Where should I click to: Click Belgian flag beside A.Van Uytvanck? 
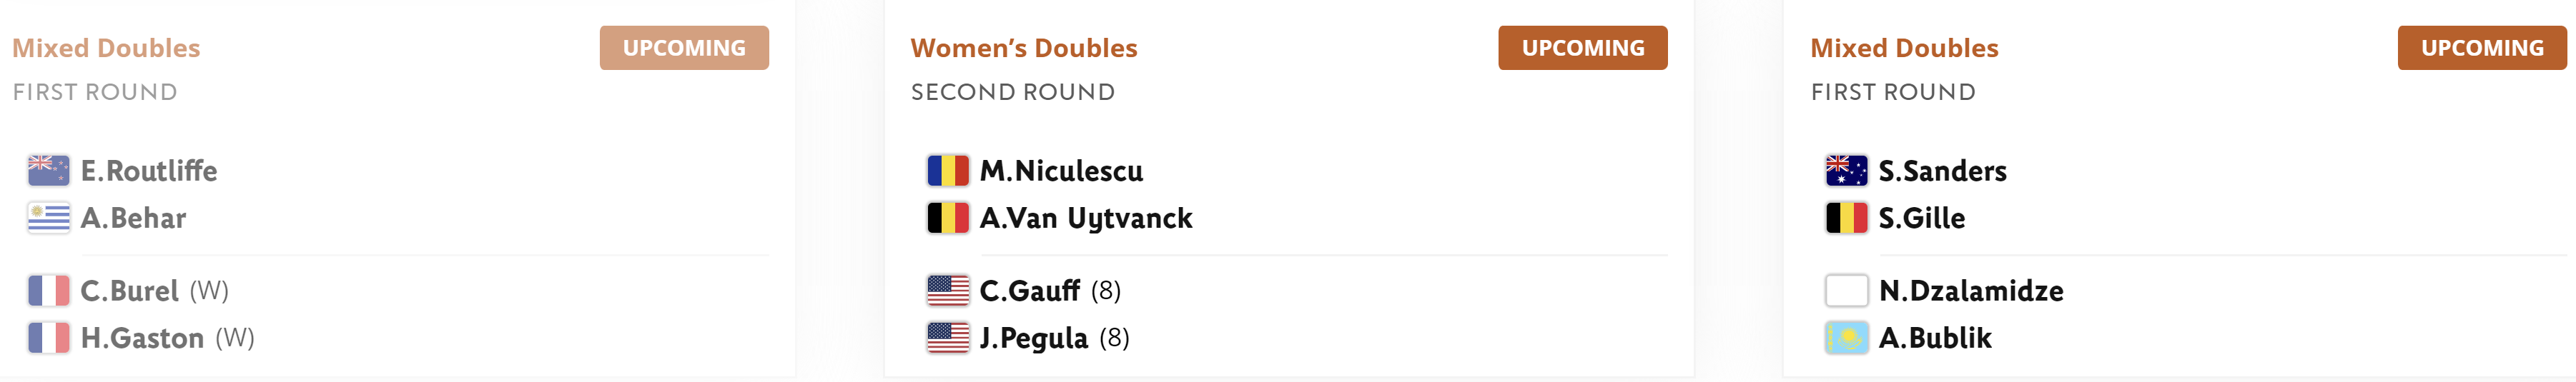[948, 218]
